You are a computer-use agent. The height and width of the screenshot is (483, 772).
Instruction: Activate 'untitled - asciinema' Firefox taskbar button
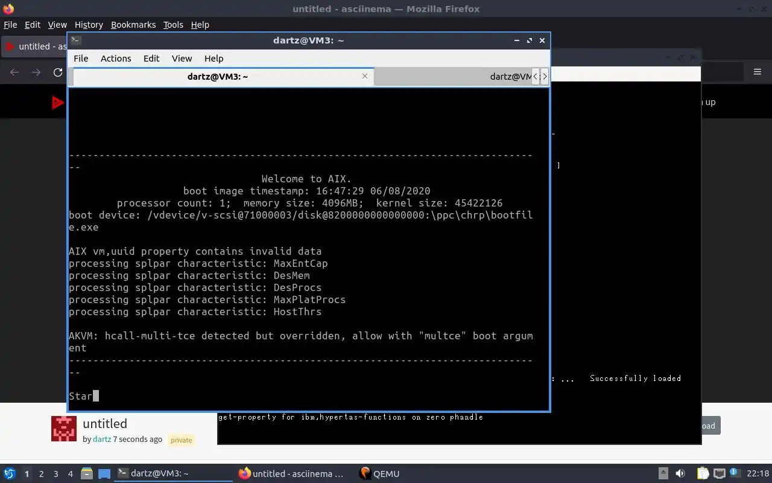point(293,473)
